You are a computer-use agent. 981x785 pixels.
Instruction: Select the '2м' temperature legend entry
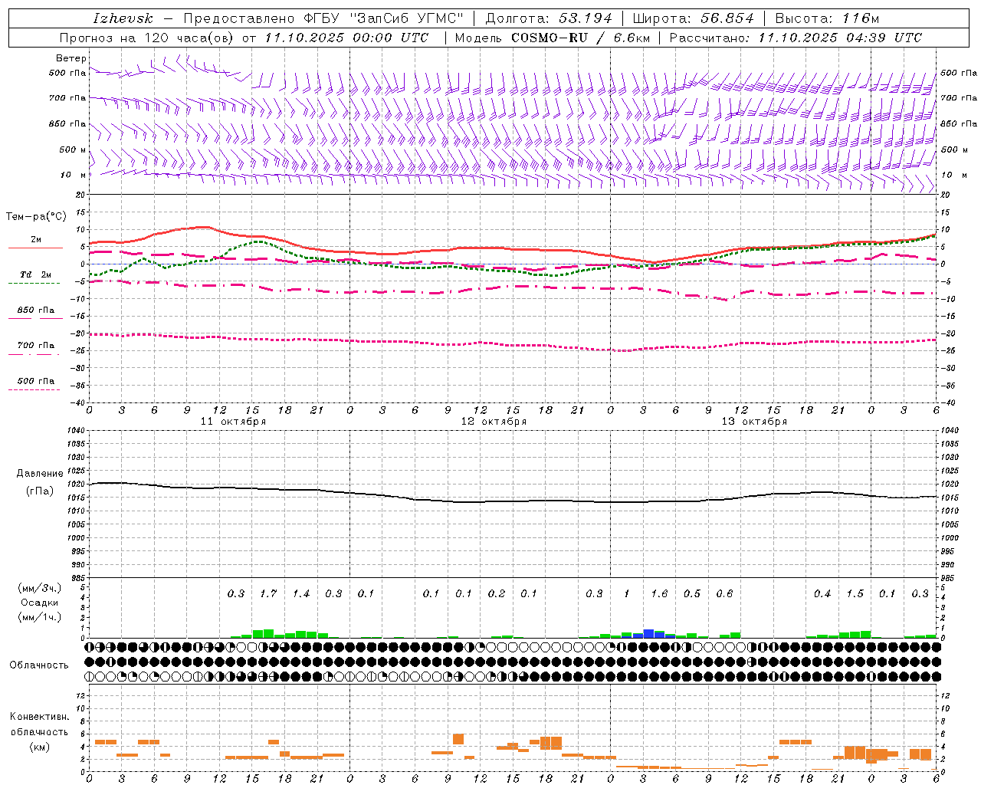[x=36, y=240]
